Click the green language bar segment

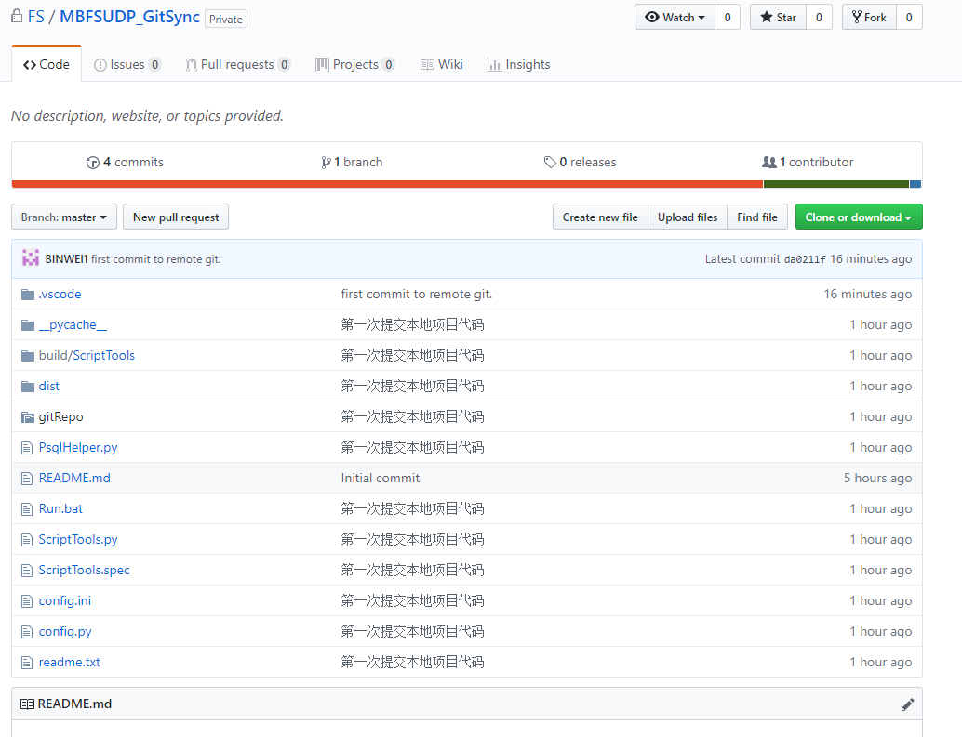pyautogui.click(x=836, y=184)
